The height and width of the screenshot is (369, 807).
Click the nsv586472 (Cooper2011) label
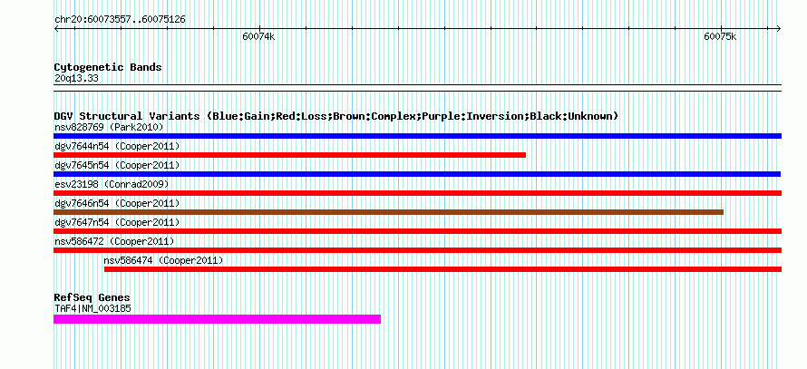114,241
